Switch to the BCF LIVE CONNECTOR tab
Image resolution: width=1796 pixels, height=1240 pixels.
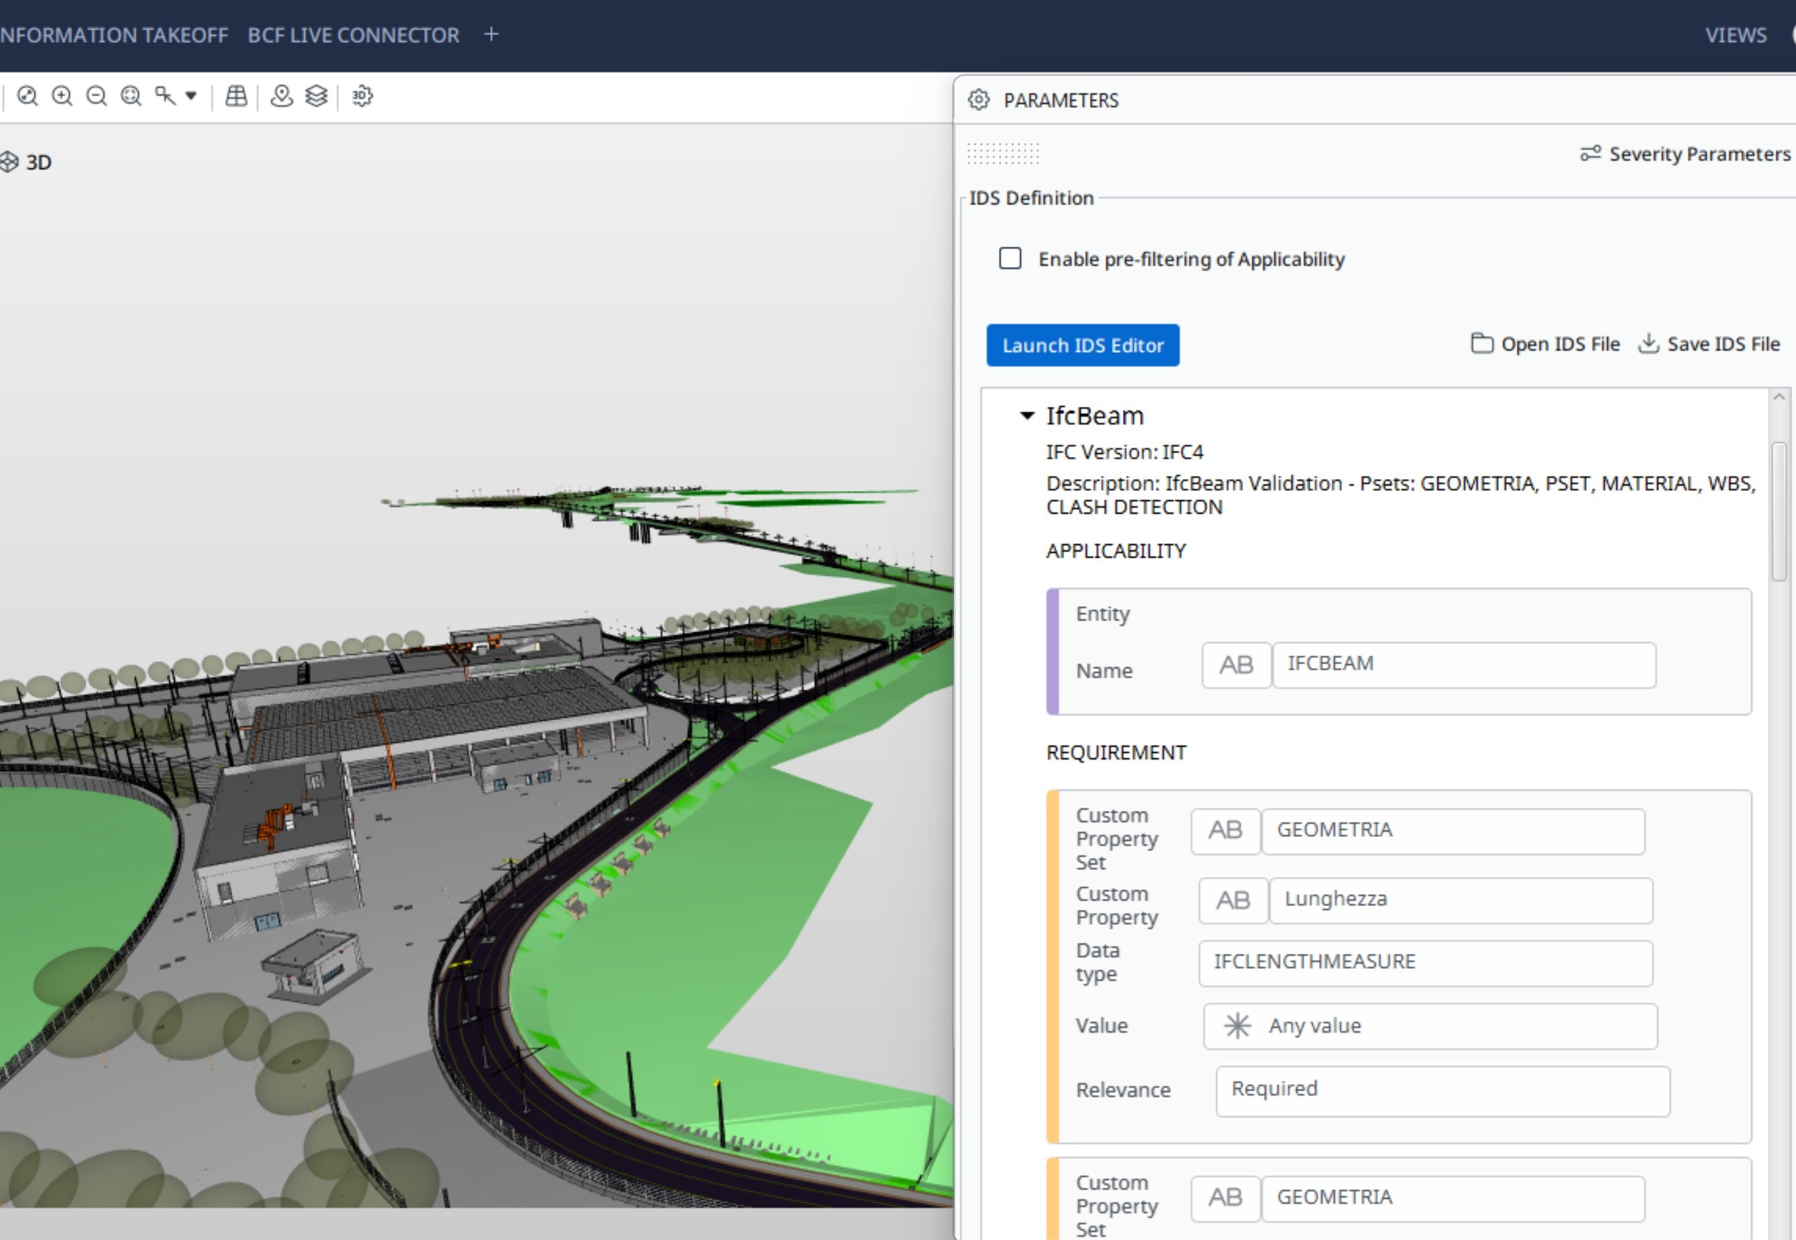pyautogui.click(x=352, y=34)
